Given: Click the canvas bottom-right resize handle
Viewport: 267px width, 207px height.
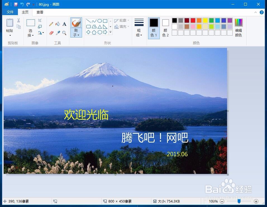Looking at the screenshot, I should point(228,175).
